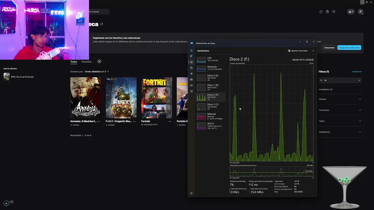Expand the Género filter section
Screen dimensions: 374x210
[340, 99]
